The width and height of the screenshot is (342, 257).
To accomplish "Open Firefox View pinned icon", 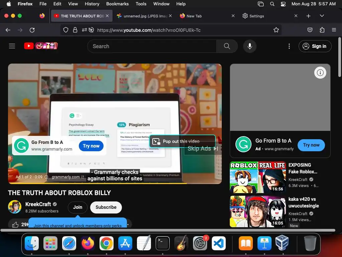I will (x=42, y=16).
